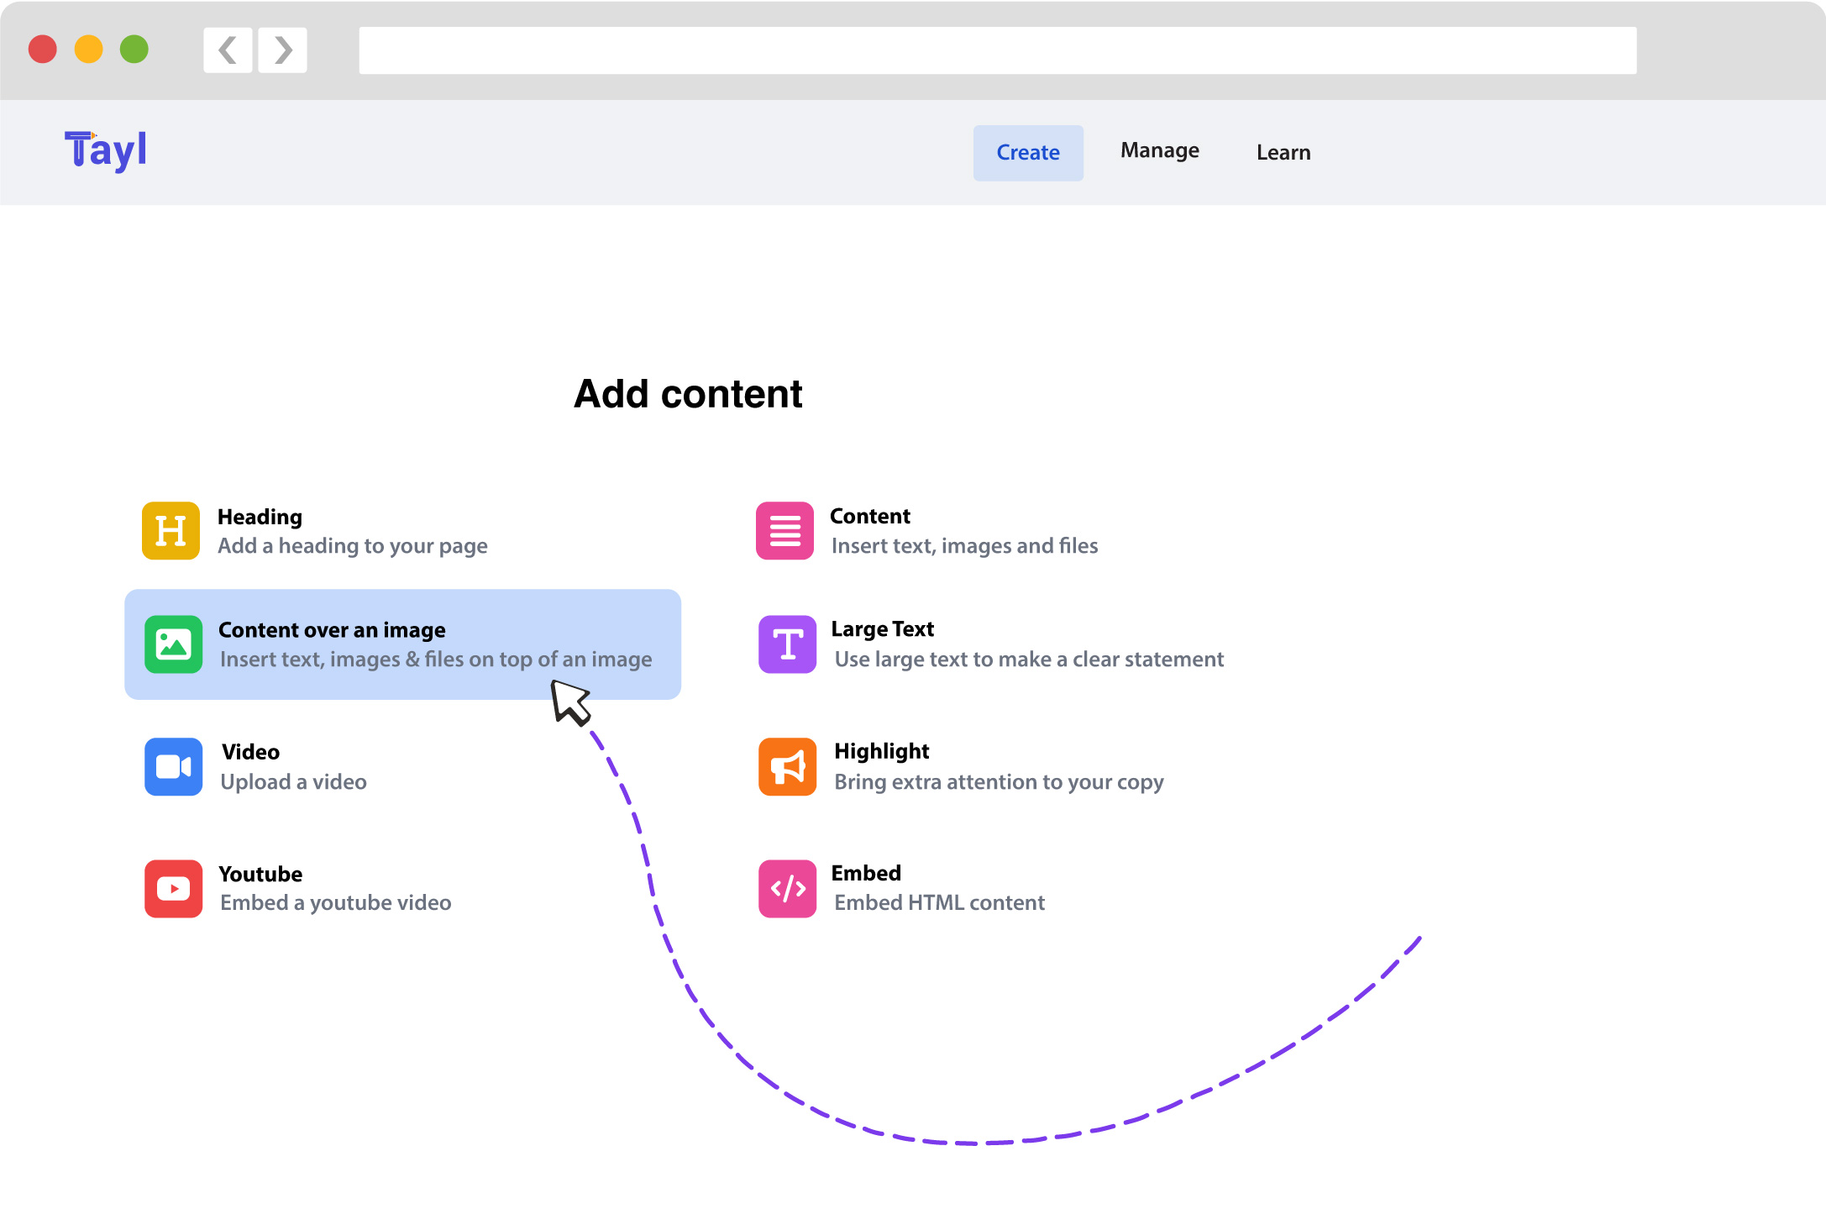Select 'Upload a video' option text
The height and width of the screenshot is (1230, 1826).
[293, 781]
